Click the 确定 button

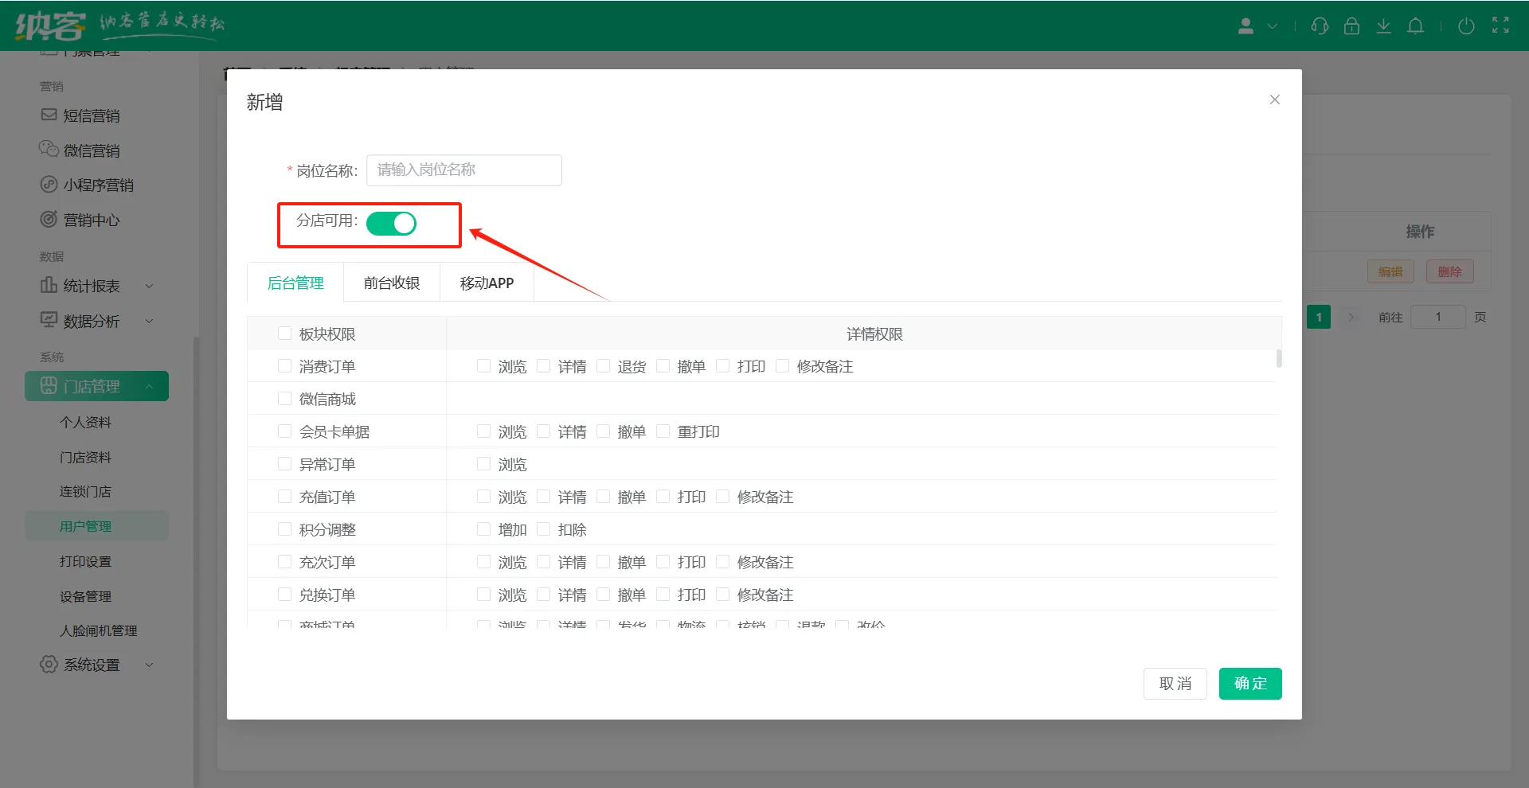tap(1249, 684)
